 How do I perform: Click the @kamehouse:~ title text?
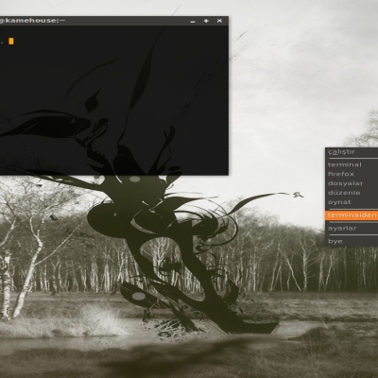32,21
